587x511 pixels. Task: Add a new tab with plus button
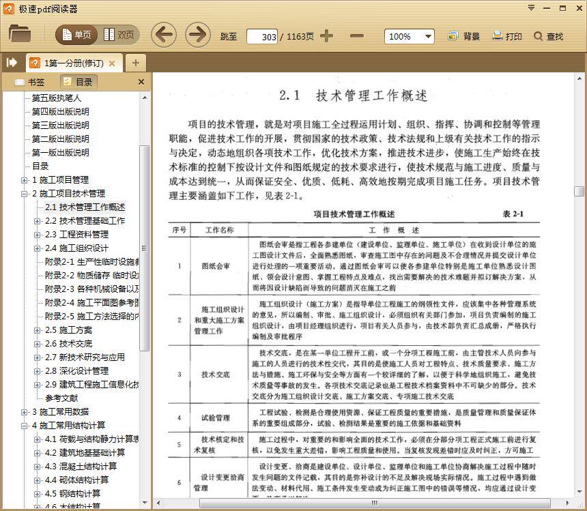pos(136,63)
